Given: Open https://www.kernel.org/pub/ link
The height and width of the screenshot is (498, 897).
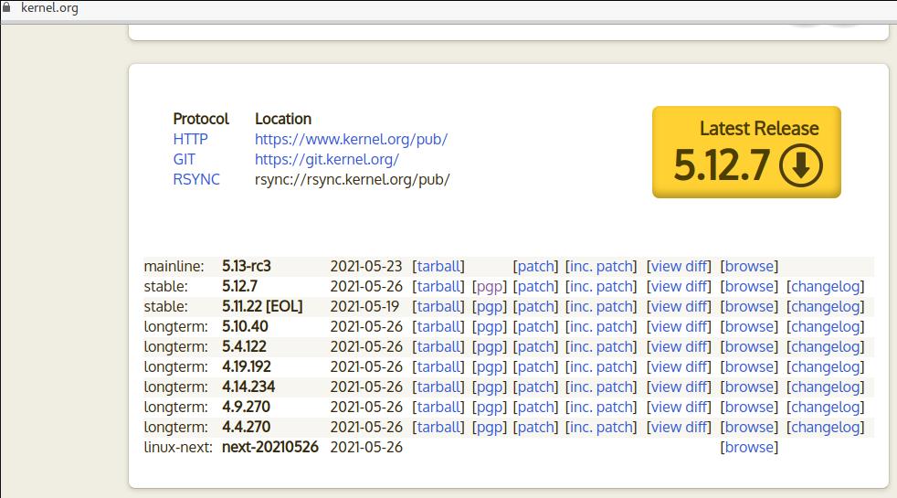Looking at the screenshot, I should [352, 139].
